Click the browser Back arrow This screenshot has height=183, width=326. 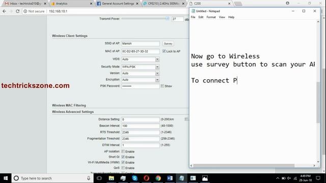5,11
